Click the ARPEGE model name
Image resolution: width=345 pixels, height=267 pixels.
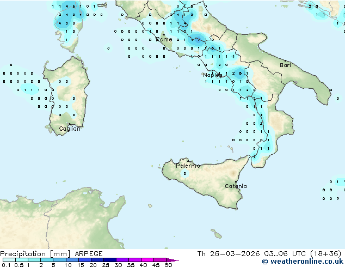[89, 254]
